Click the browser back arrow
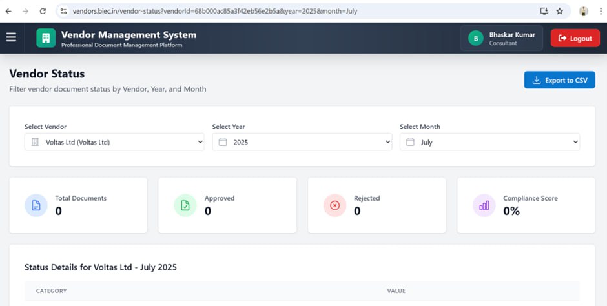This screenshot has width=607, height=306. click(x=8, y=11)
